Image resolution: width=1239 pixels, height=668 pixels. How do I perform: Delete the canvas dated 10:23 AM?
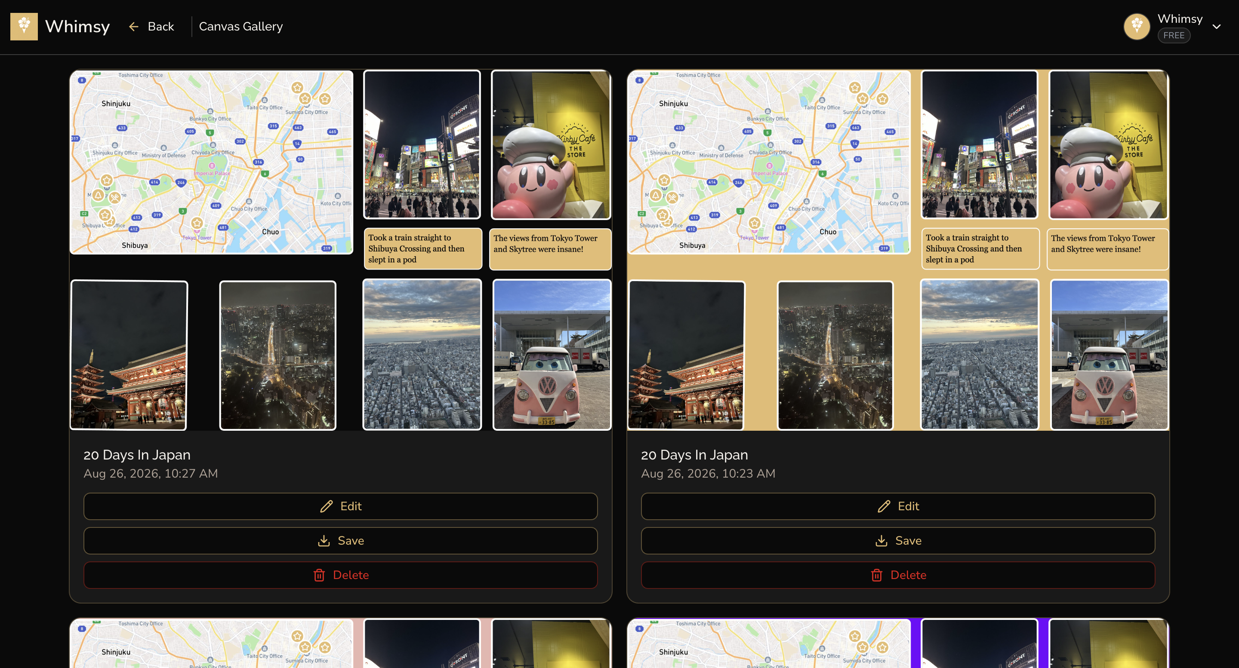pos(898,575)
